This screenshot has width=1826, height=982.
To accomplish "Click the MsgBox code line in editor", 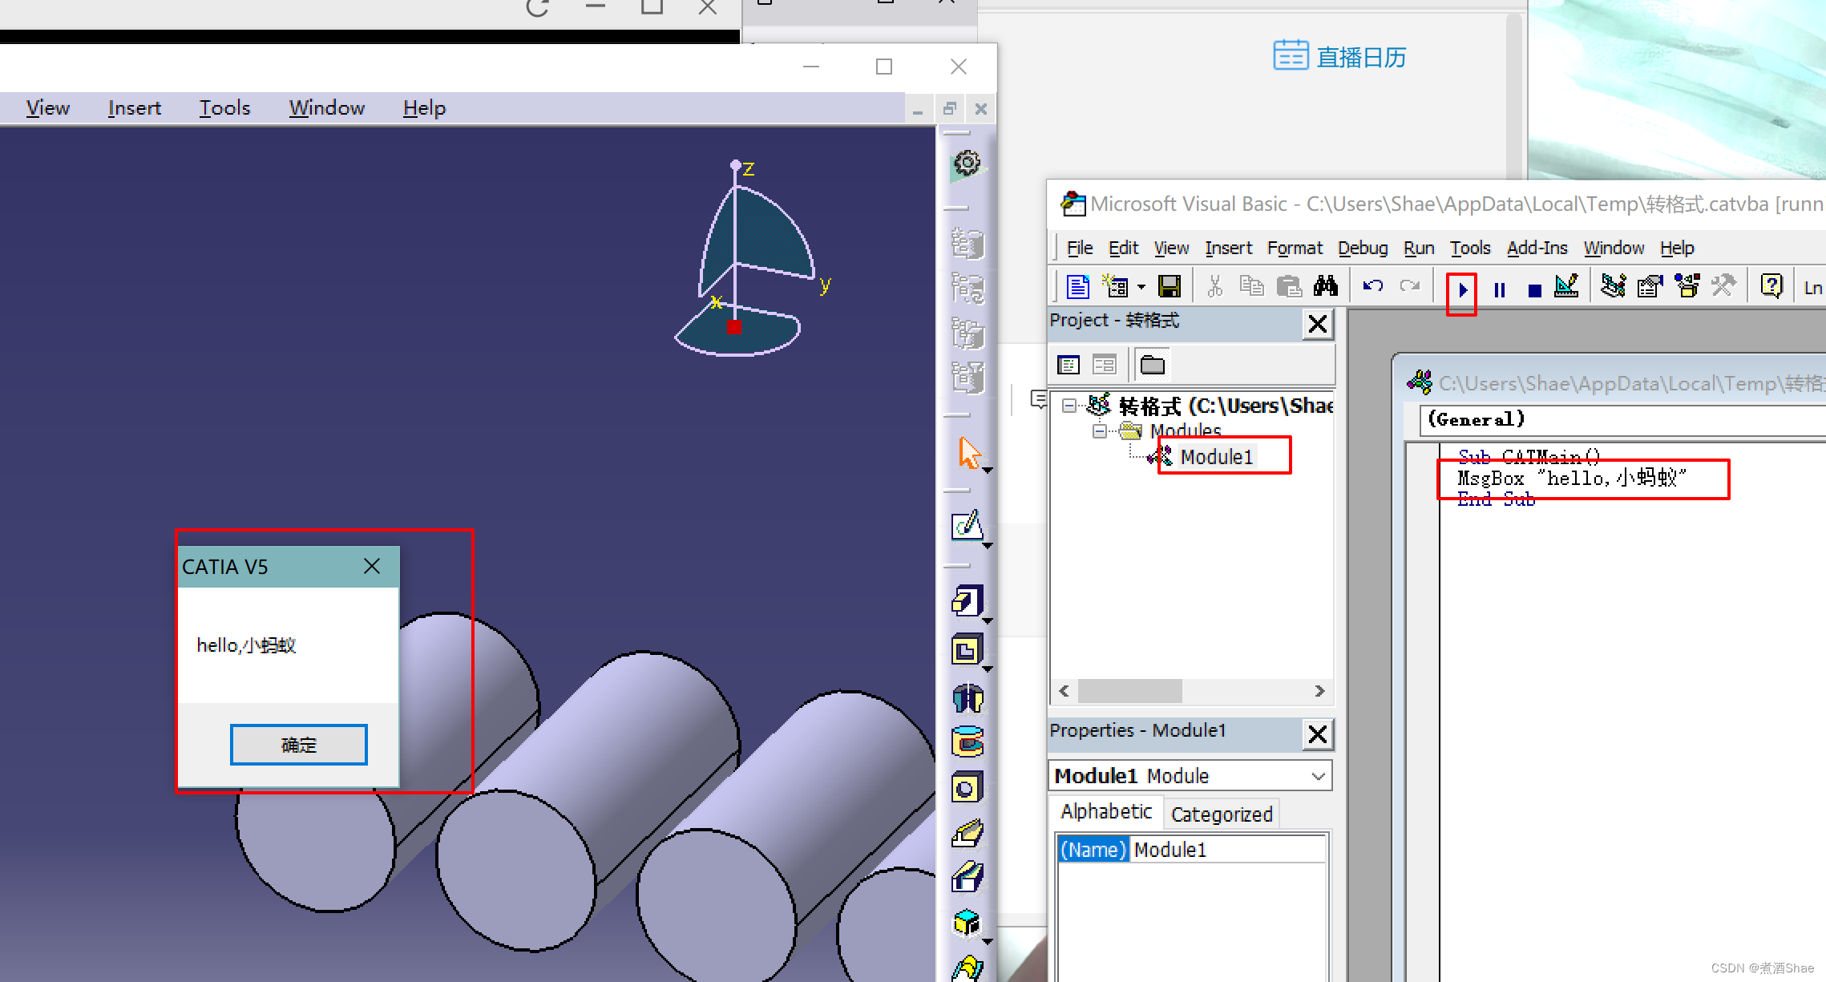I will [1572, 479].
